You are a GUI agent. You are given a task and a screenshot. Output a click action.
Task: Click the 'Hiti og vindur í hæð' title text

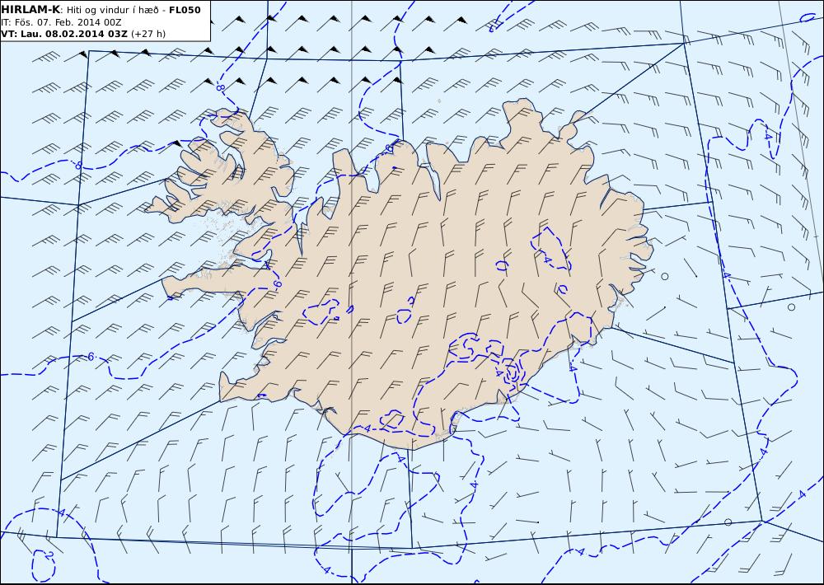coord(112,10)
